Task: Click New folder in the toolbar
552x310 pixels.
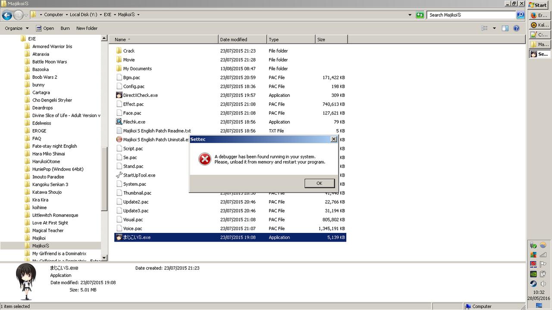Action: 87,28
